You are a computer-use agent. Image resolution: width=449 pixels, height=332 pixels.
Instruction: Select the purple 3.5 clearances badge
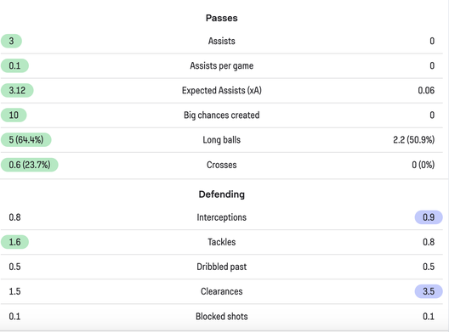pos(429,291)
